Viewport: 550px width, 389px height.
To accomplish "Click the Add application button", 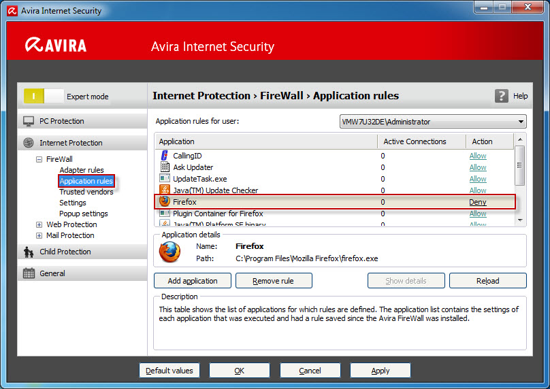I will pos(193,281).
